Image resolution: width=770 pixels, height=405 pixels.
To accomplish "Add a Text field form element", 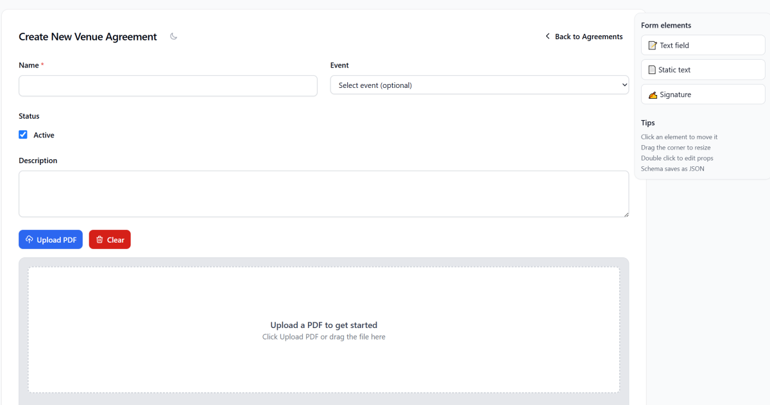I will tap(703, 46).
